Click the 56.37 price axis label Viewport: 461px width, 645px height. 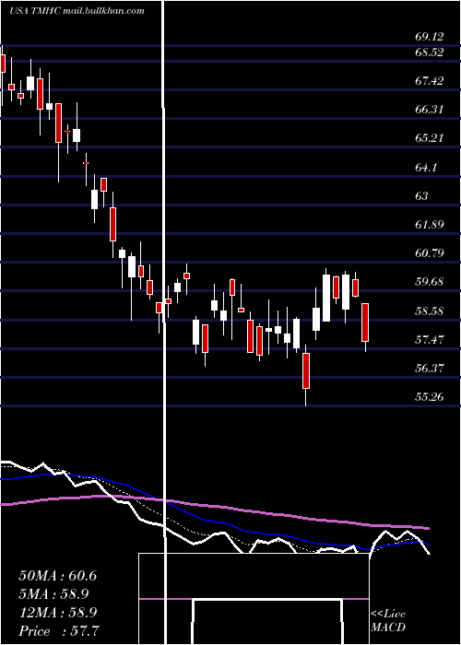click(x=430, y=368)
